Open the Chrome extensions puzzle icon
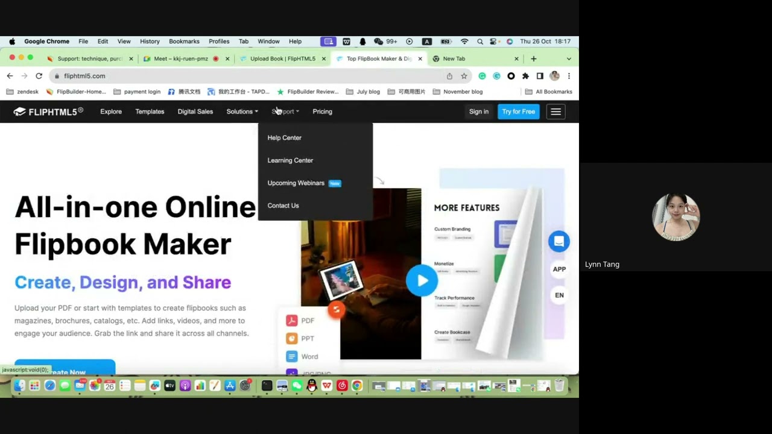Screen dimensions: 772x434 [x=525, y=76]
